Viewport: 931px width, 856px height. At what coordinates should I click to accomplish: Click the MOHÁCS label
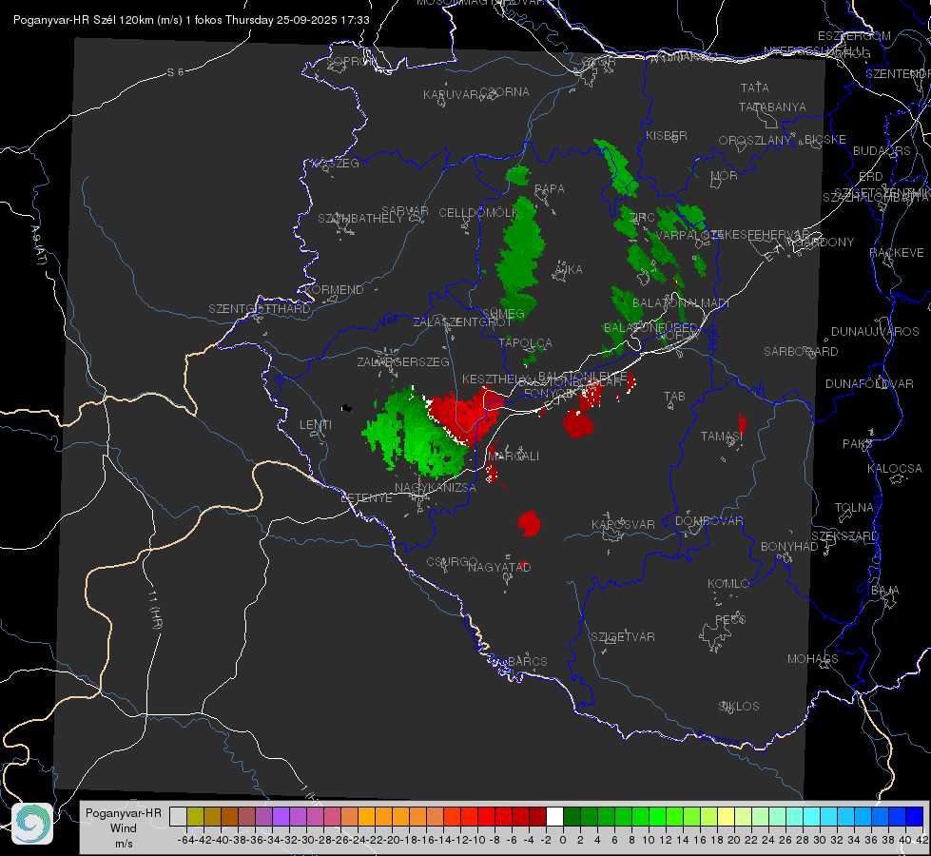point(812,659)
